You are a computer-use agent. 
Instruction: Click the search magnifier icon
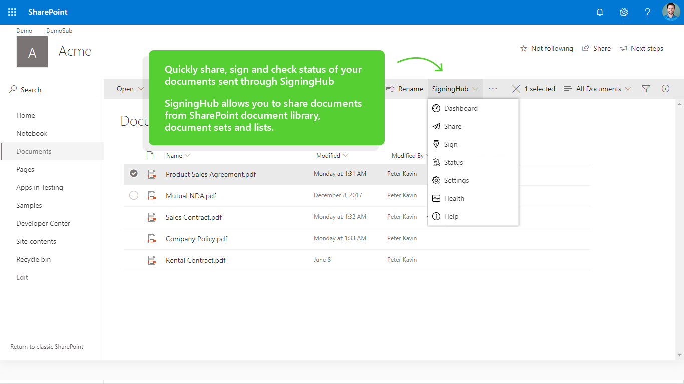click(x=13, y=89)
